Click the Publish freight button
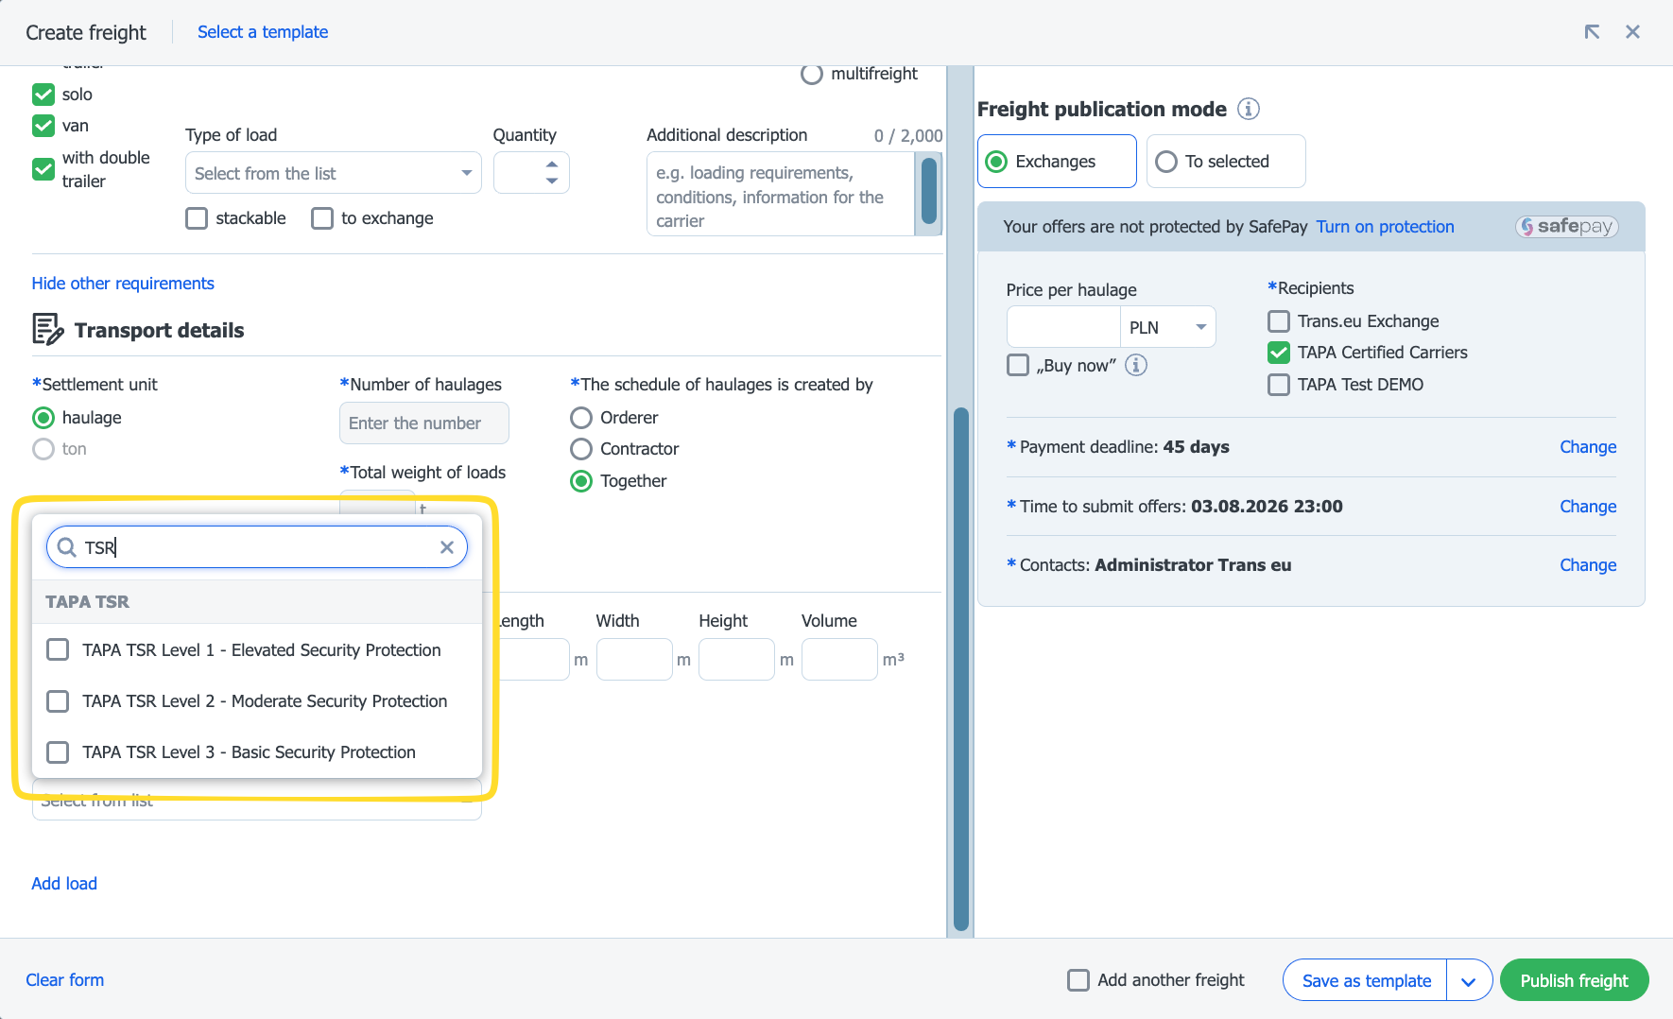Viewport: 1673px width, 1019px height. (1574, 981)
